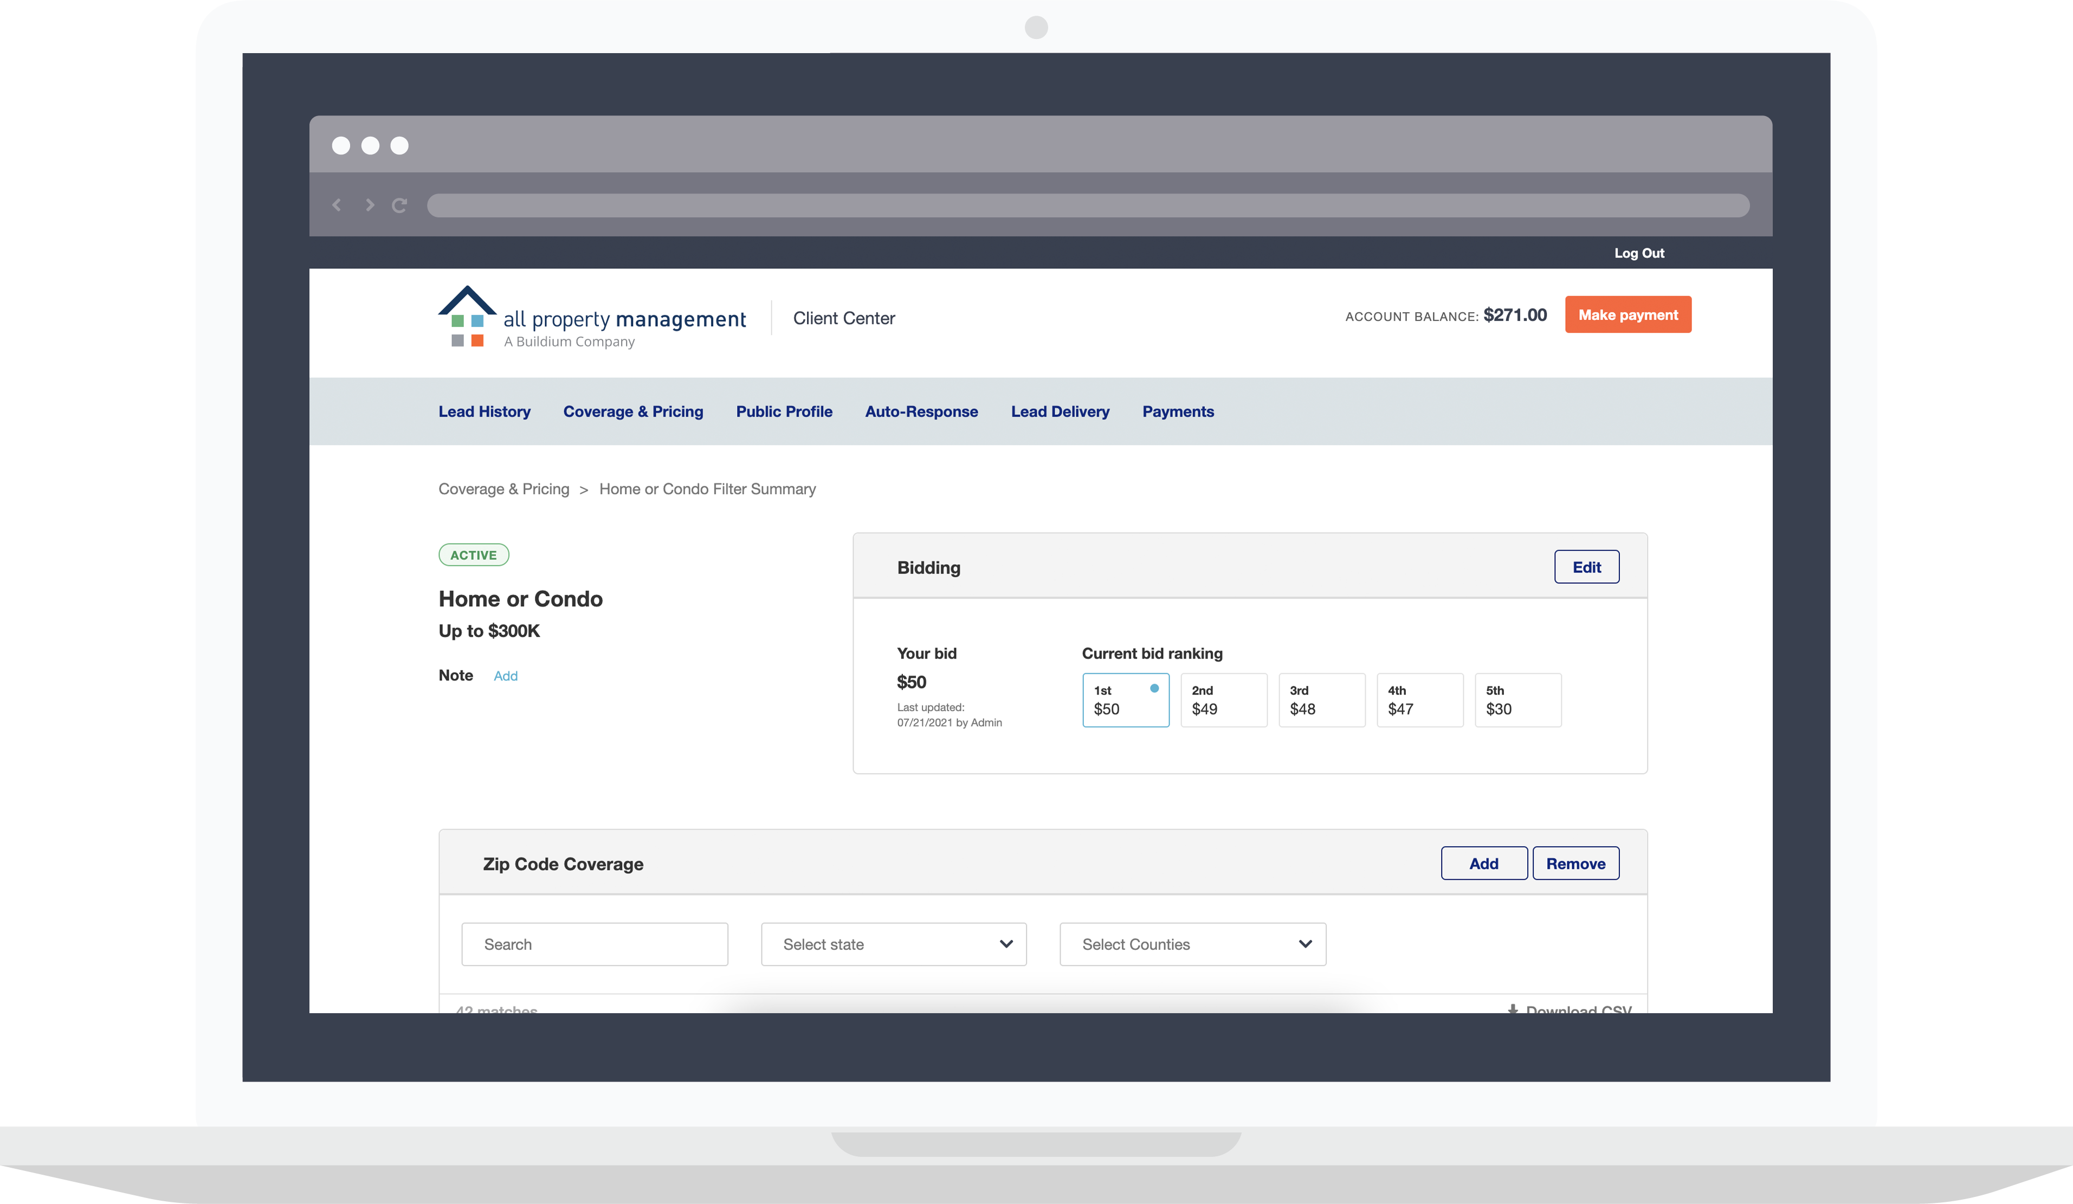The height and width of the screenshot is (1204, 2073).
Task: Select the 5th place $30 bid box
Action: [x=1517, y=699]
